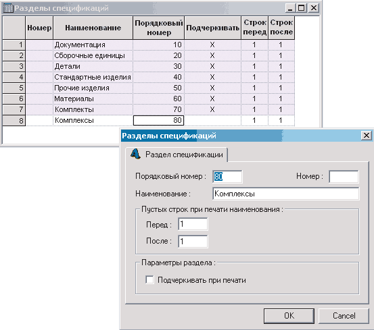Click the X underline cell for Комплекты
The height and width of the screenshot is (330, 374).
212,109
